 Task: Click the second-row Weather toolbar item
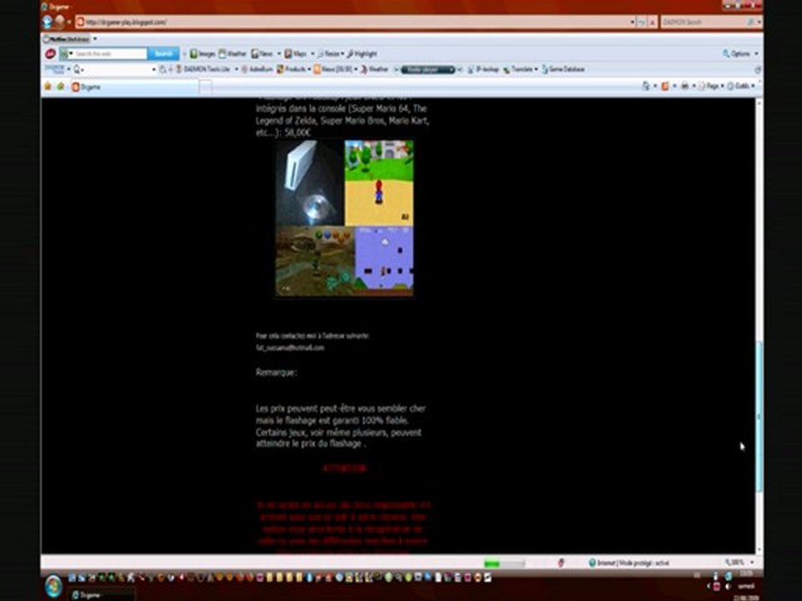[x=374, y=69]
